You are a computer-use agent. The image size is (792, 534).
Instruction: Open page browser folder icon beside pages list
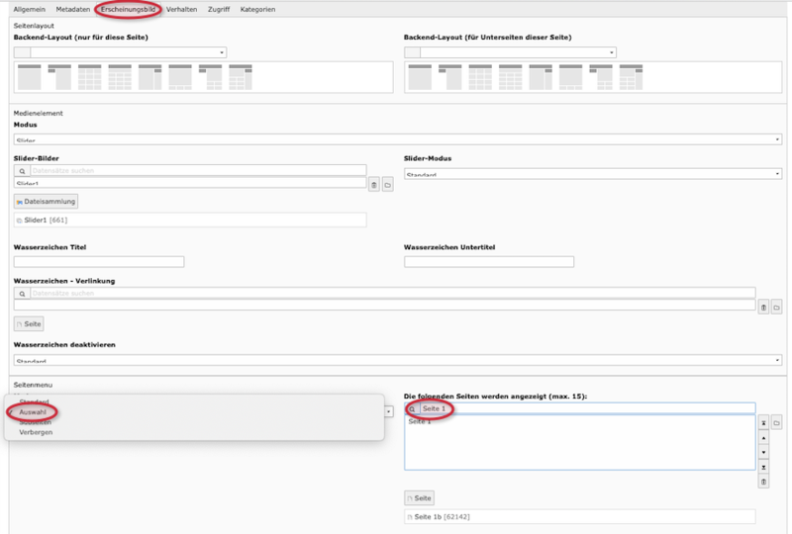point(776,422)
